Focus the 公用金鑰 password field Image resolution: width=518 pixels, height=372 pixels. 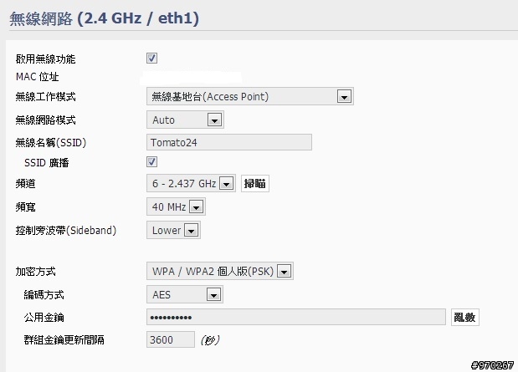(296, 317)
